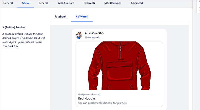
Task: Click the hoodie price description text
Action: pyautogui.click(x=102, y=103)
